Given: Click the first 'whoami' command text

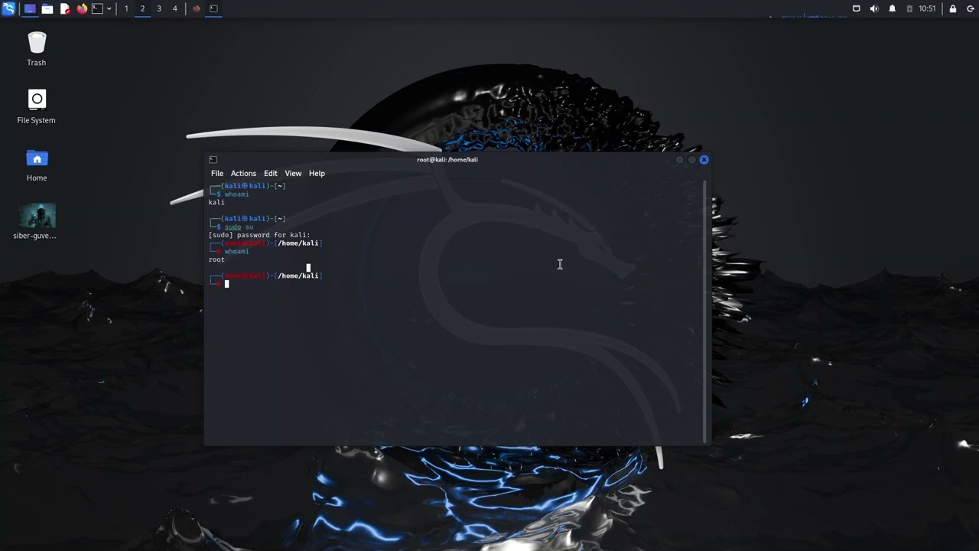Looking at the screenshot, I should pos(236,194).
